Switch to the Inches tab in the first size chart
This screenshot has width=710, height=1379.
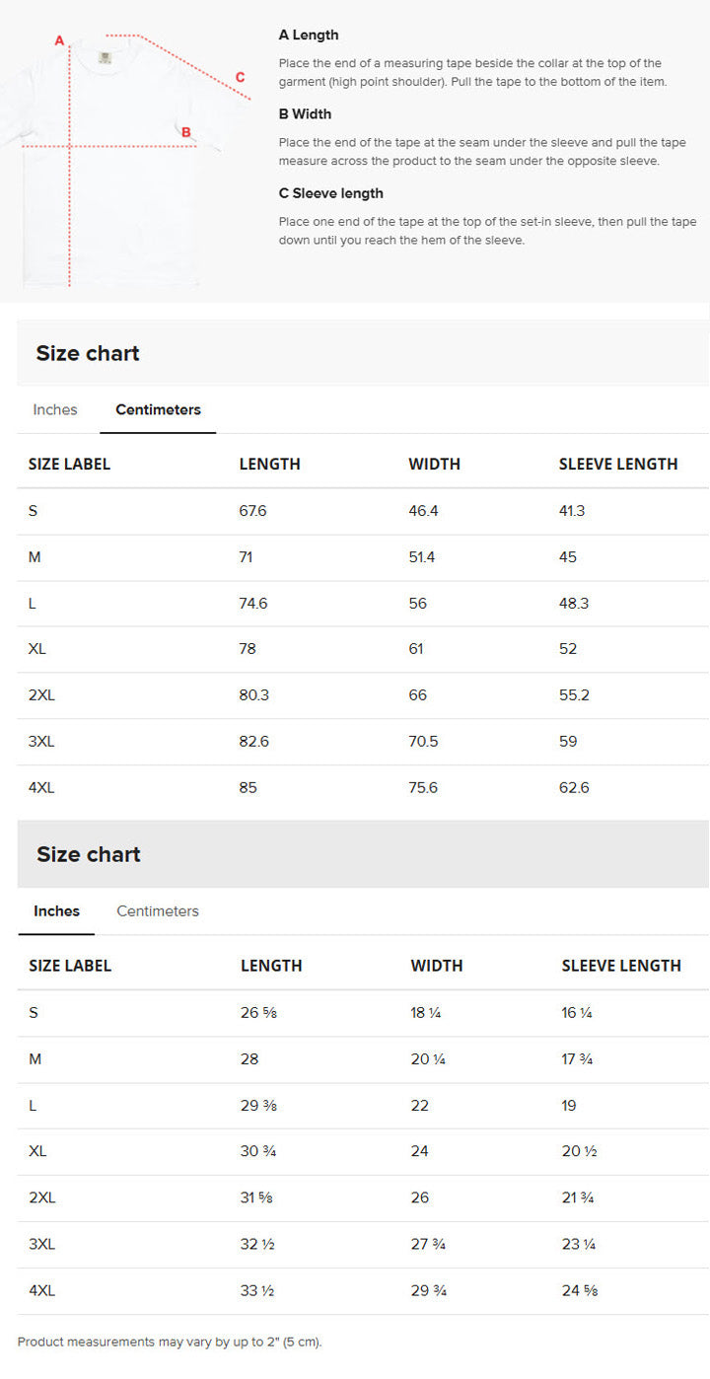54,409
